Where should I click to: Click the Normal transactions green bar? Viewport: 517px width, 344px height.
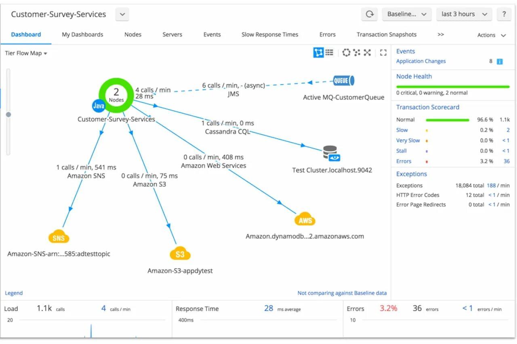tap(448, 120)
